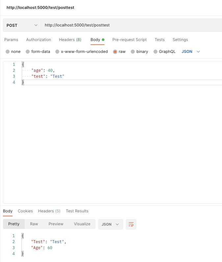The image size is (222, 262).
Task: Click the request title at the top
Action: pos(40,8)
